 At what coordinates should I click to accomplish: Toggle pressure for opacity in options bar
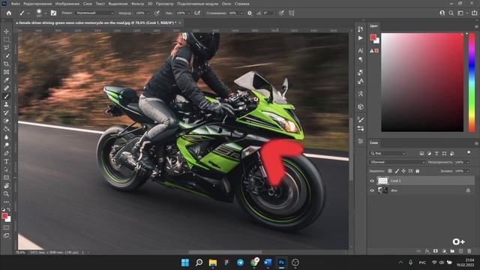(157, 13)
